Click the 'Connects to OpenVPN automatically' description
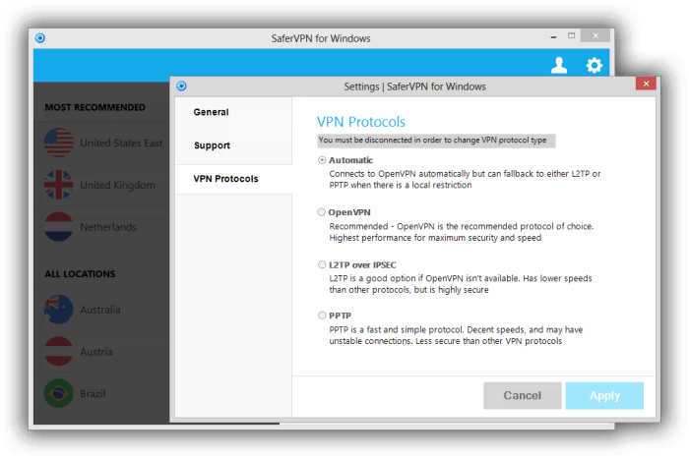The image size is (689, 458). coord(465,180)
